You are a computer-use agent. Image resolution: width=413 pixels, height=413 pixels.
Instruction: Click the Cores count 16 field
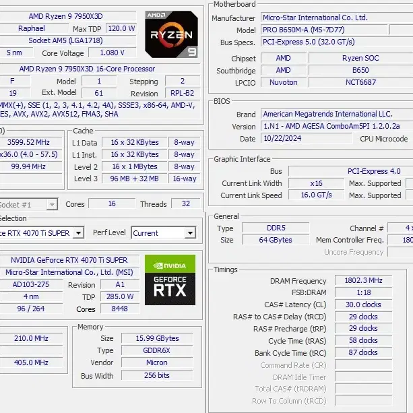(x=112, y=203)
